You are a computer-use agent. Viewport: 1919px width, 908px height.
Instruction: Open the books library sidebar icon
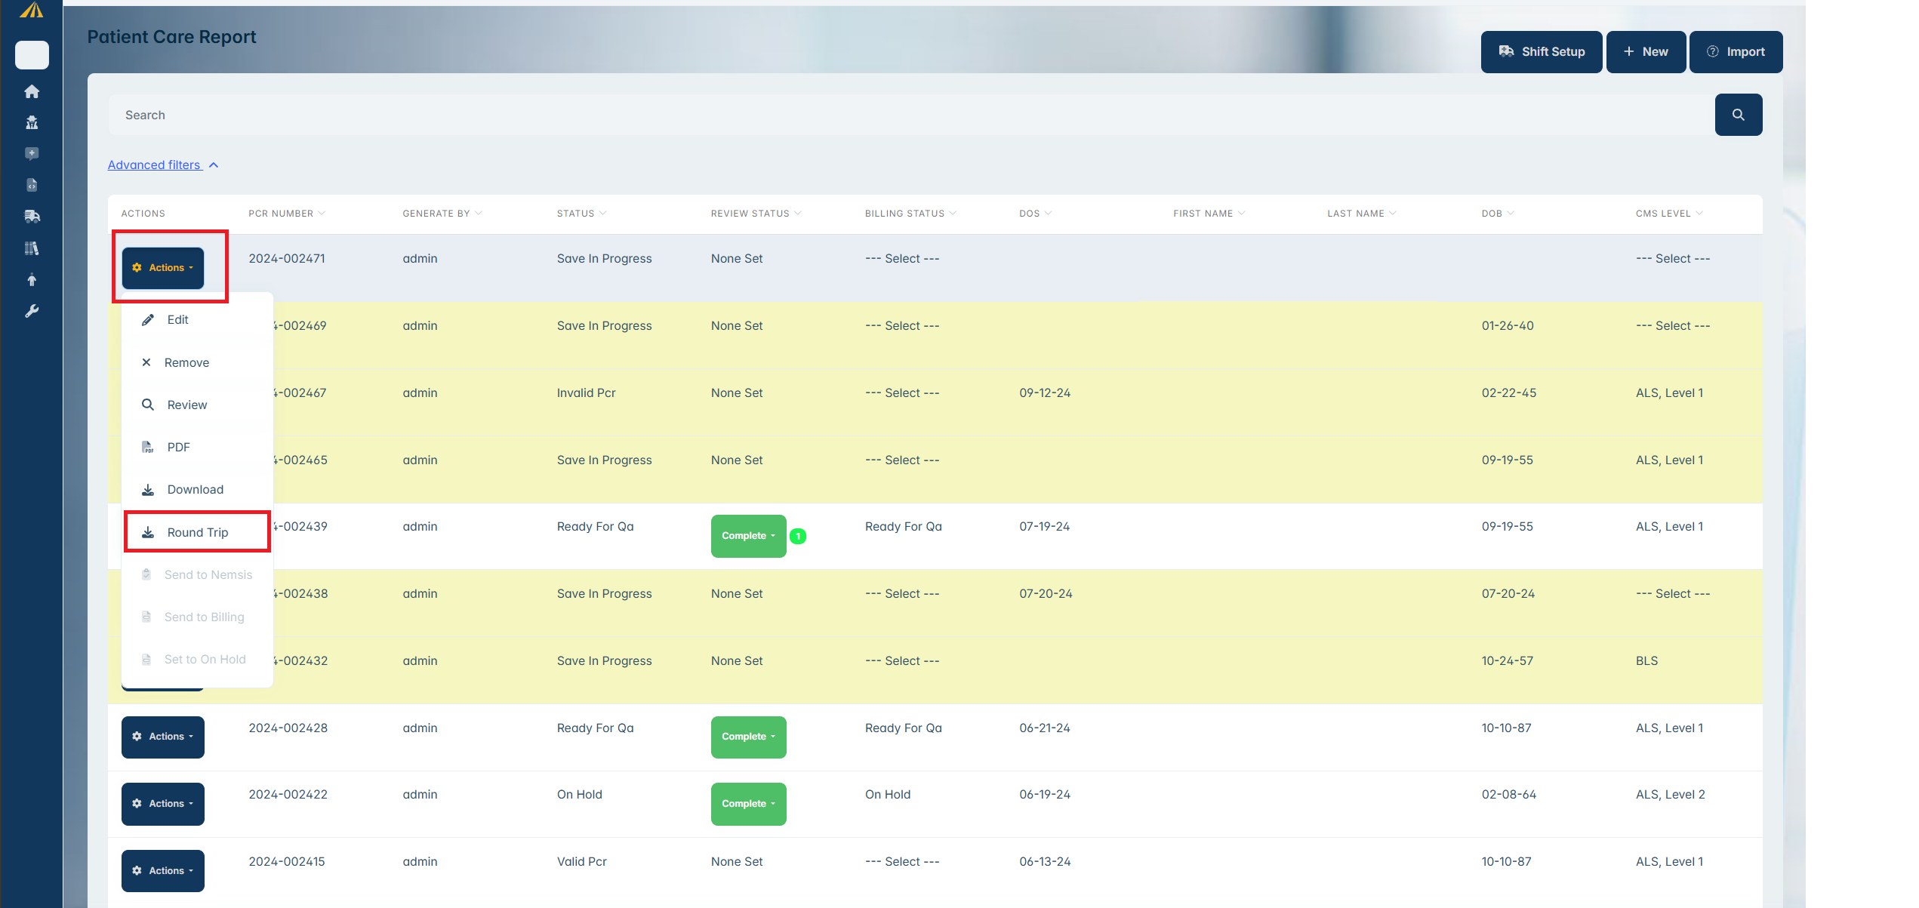click(x=32, y=248)
